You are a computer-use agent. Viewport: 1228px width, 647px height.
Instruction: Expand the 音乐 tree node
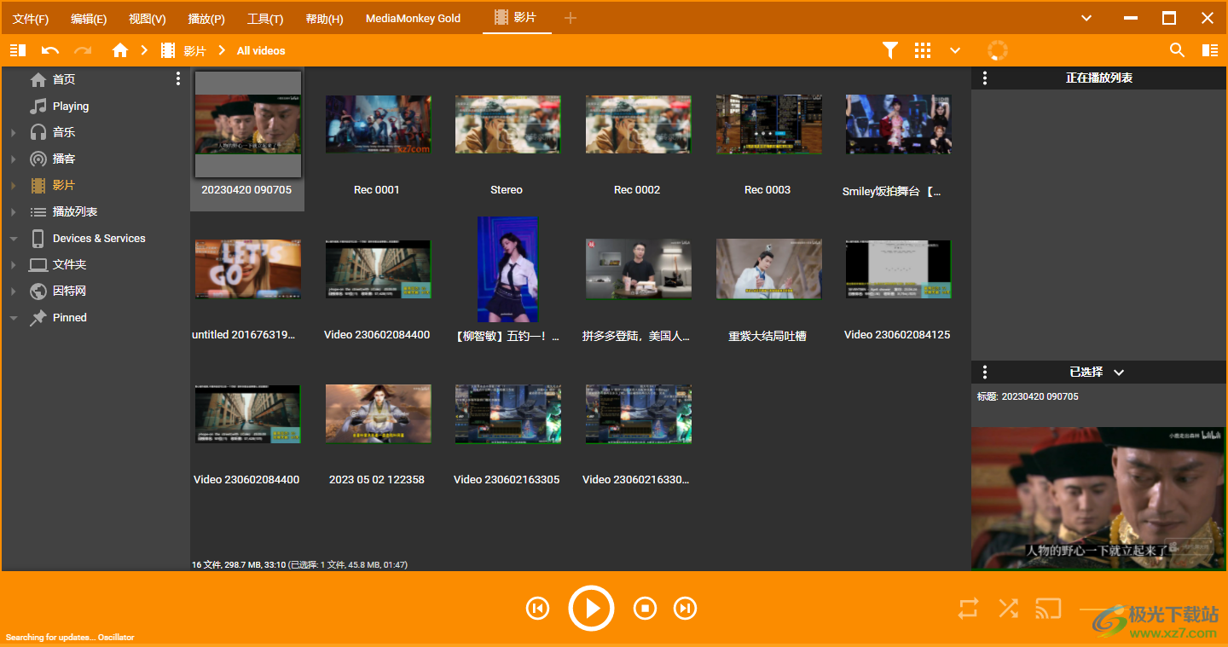(x=14, y=133)
